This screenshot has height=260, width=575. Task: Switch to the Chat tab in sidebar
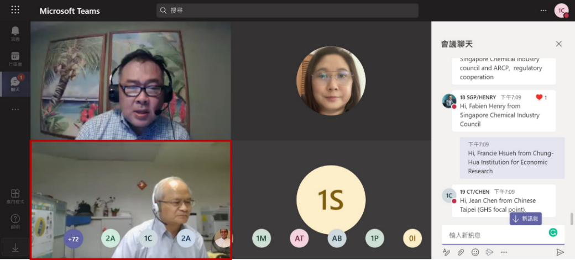point(15,83)
